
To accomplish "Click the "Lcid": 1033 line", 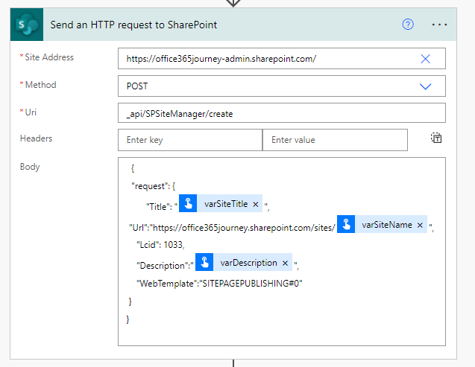I will click(160, 245).
